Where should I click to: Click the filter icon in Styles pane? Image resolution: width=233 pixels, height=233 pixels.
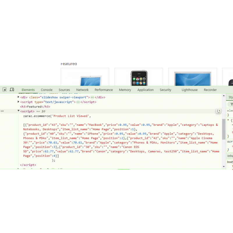232,105
